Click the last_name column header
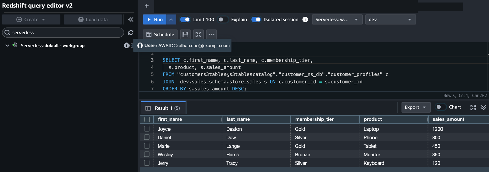Screen dimensions: 489x172 pos(256,119)
